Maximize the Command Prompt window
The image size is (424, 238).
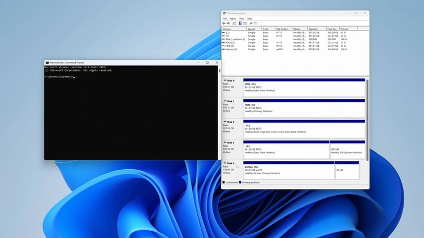(207, 63)
